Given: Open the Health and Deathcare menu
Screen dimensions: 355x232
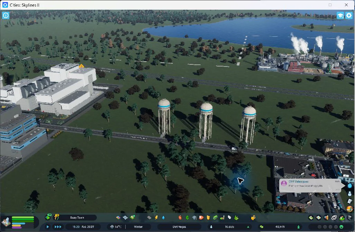Looking at the screenshot, I should pos(180,217).
